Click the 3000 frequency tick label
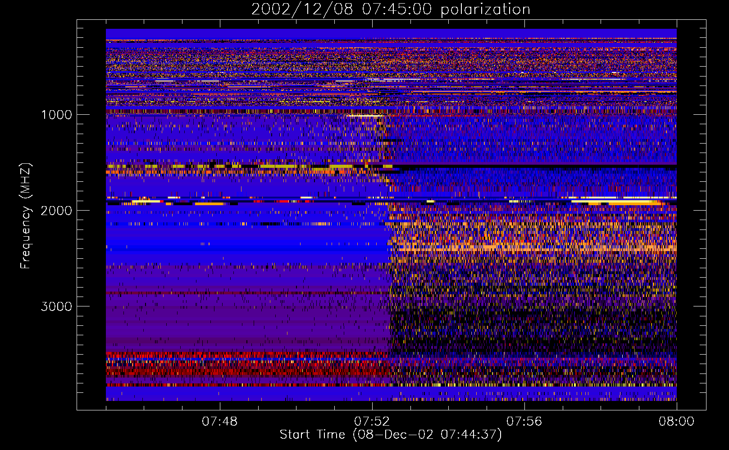The height and width of the screenshot is (450, 729). click(56, 306)
